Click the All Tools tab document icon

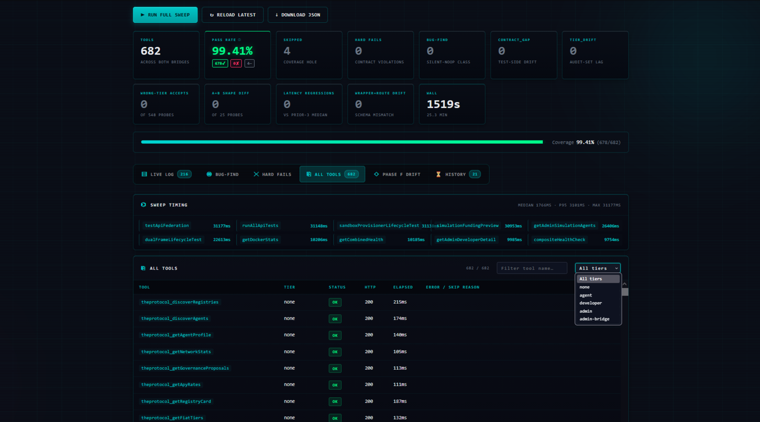click(x=309, y=174)
